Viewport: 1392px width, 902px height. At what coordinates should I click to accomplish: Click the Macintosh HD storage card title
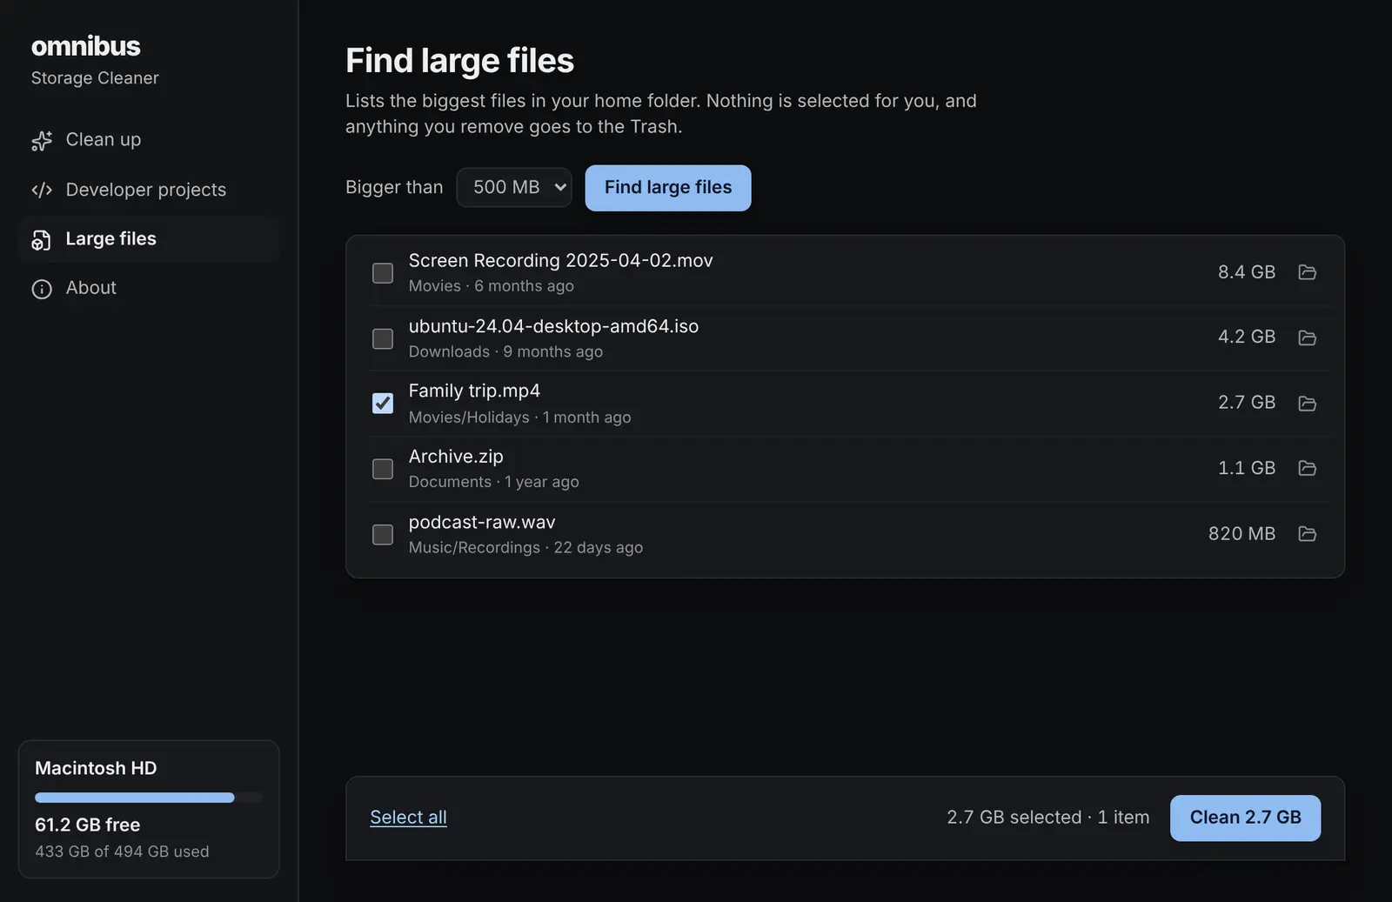coord(96,768)
